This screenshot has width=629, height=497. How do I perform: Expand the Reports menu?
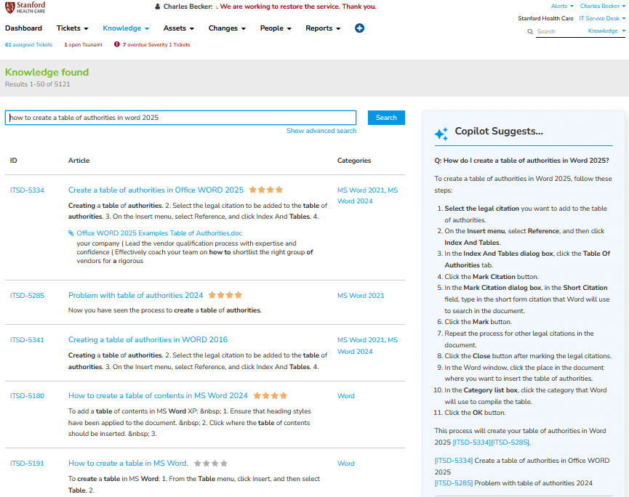[323, 28]
